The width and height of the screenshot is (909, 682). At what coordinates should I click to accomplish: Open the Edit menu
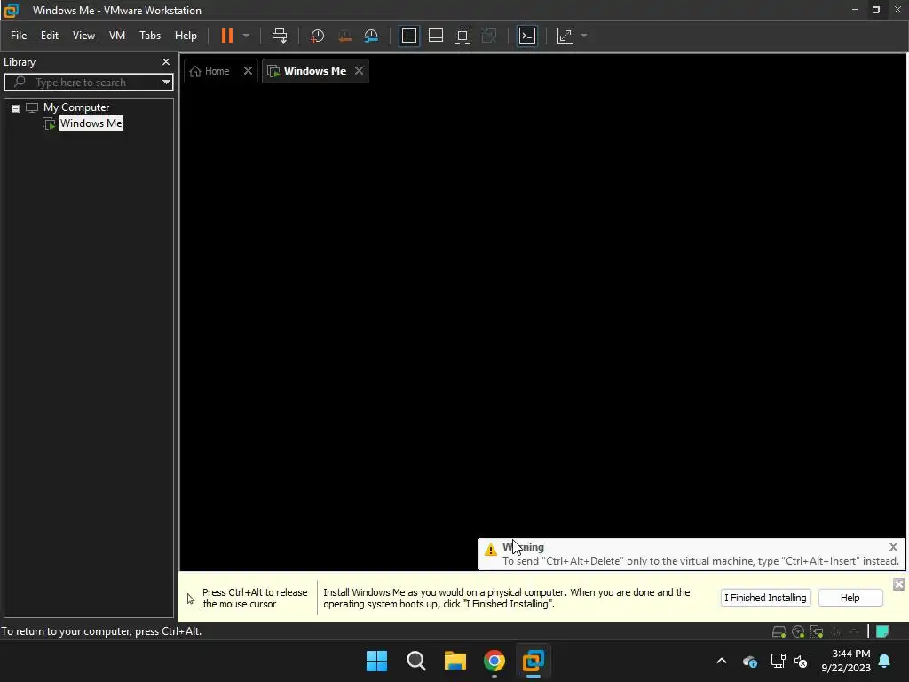point(50,36)
